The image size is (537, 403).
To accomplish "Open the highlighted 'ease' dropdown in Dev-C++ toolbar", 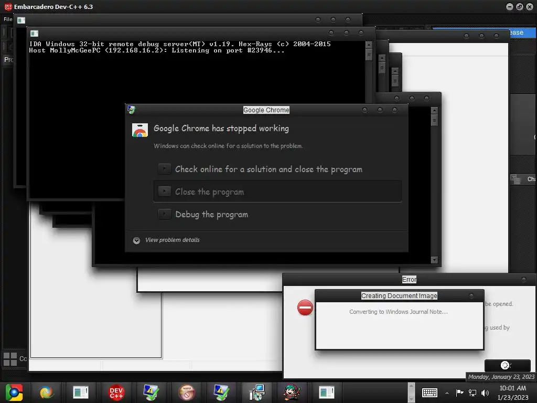I will pyautogui.click(x=484, y=33).
